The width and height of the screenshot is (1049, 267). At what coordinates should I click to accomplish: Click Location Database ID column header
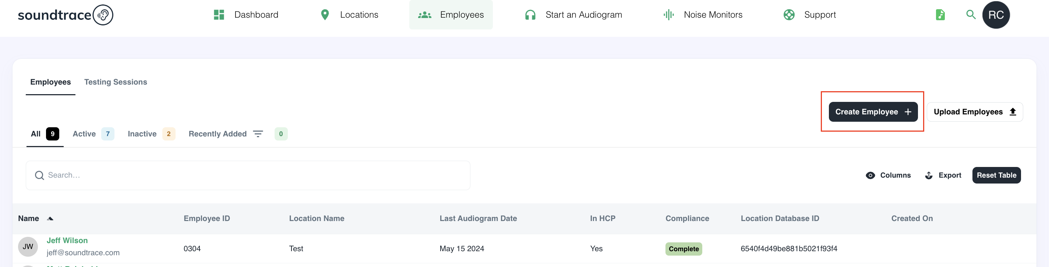780,218
